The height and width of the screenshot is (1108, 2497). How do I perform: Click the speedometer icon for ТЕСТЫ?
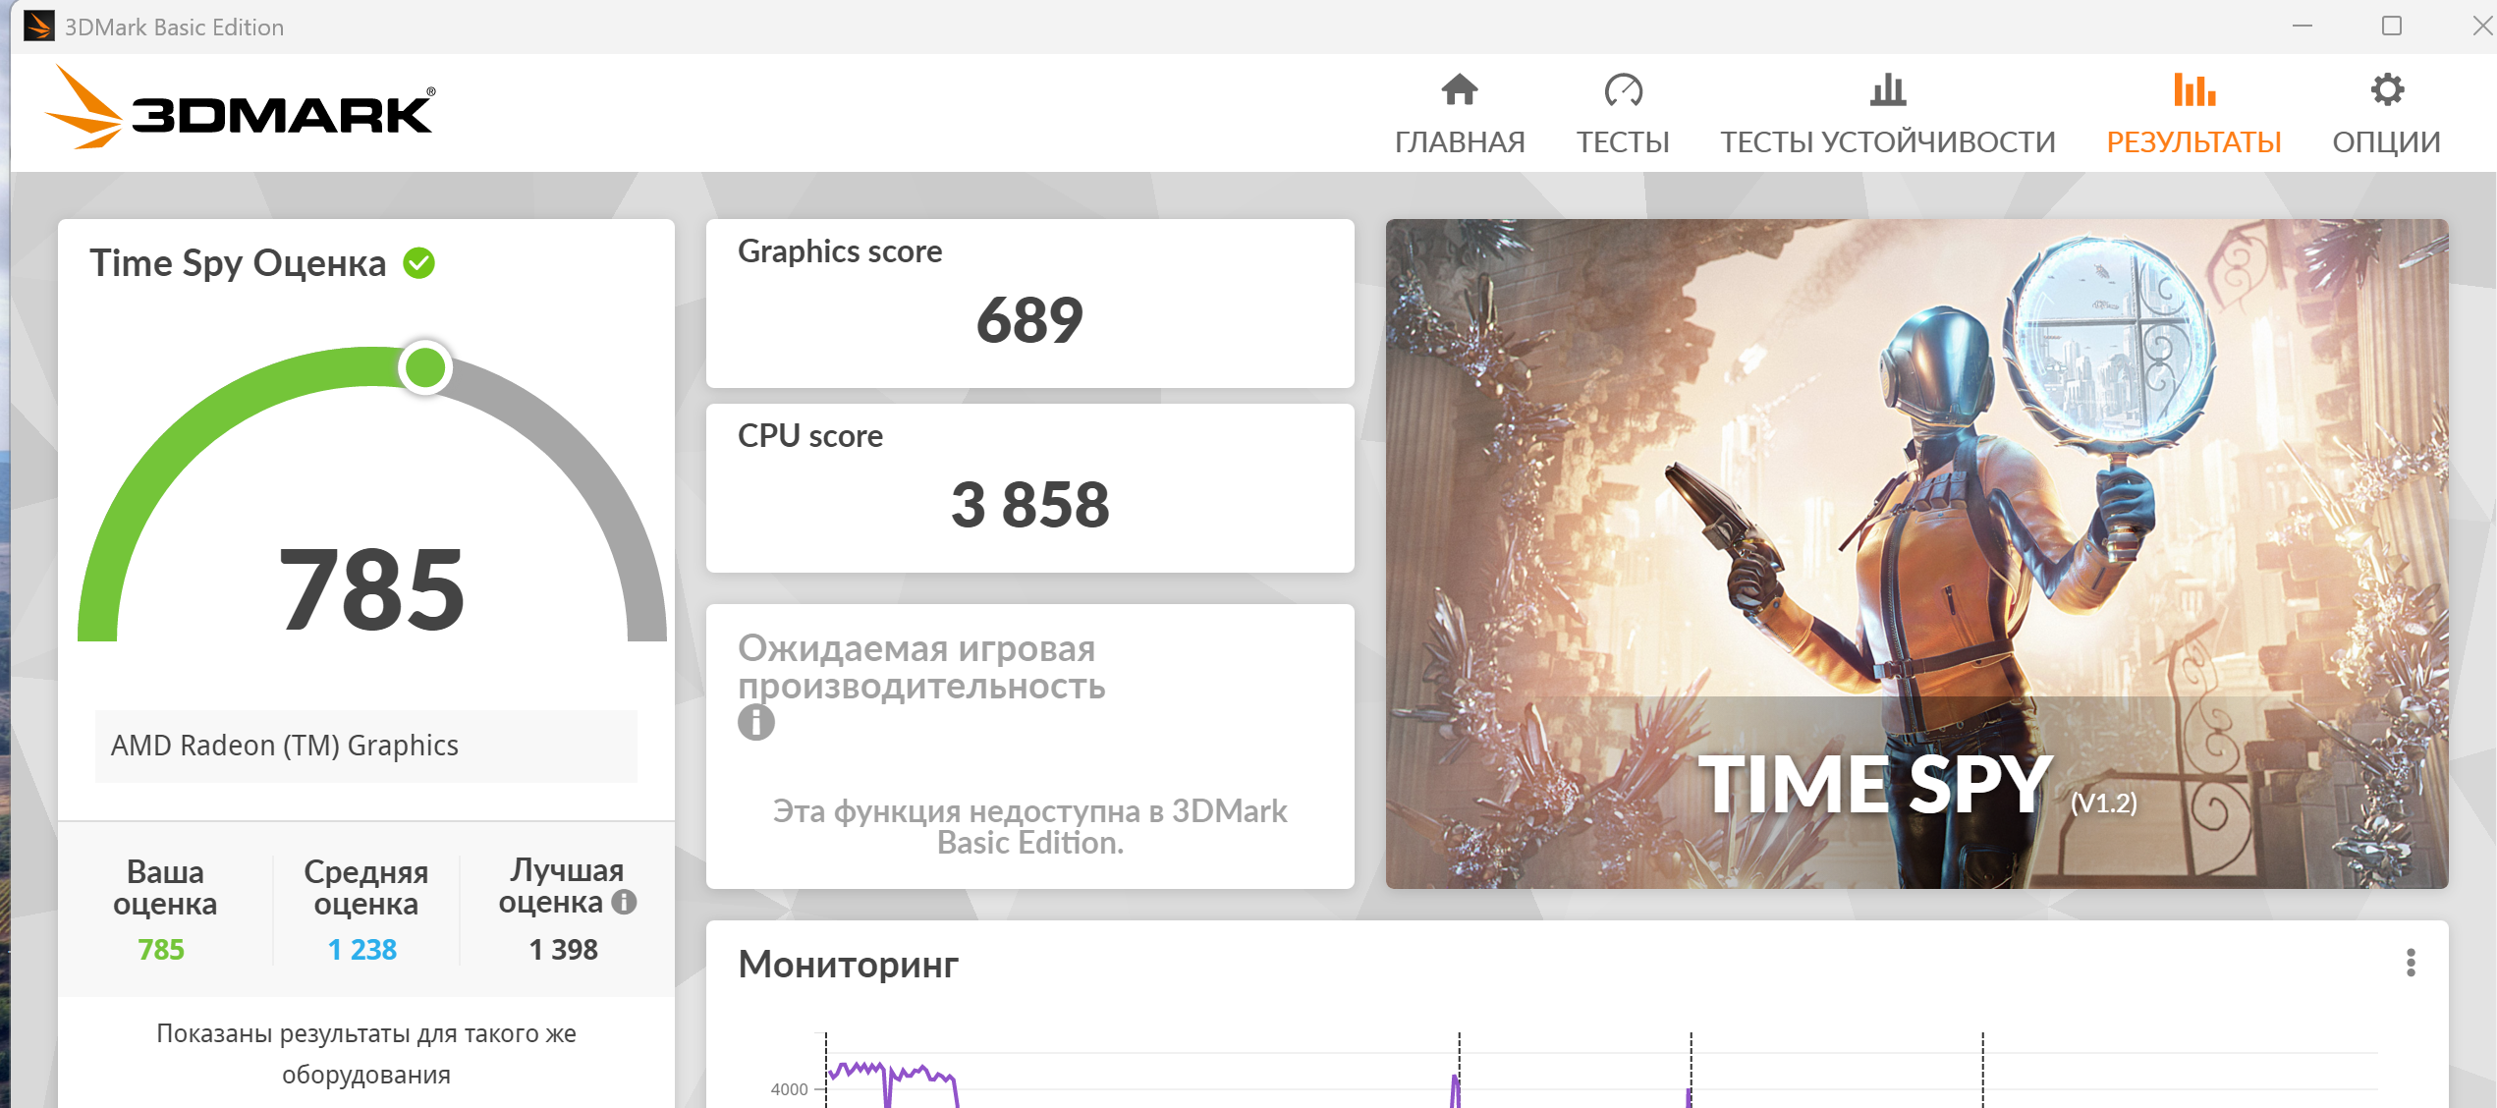click(1623, 90)
